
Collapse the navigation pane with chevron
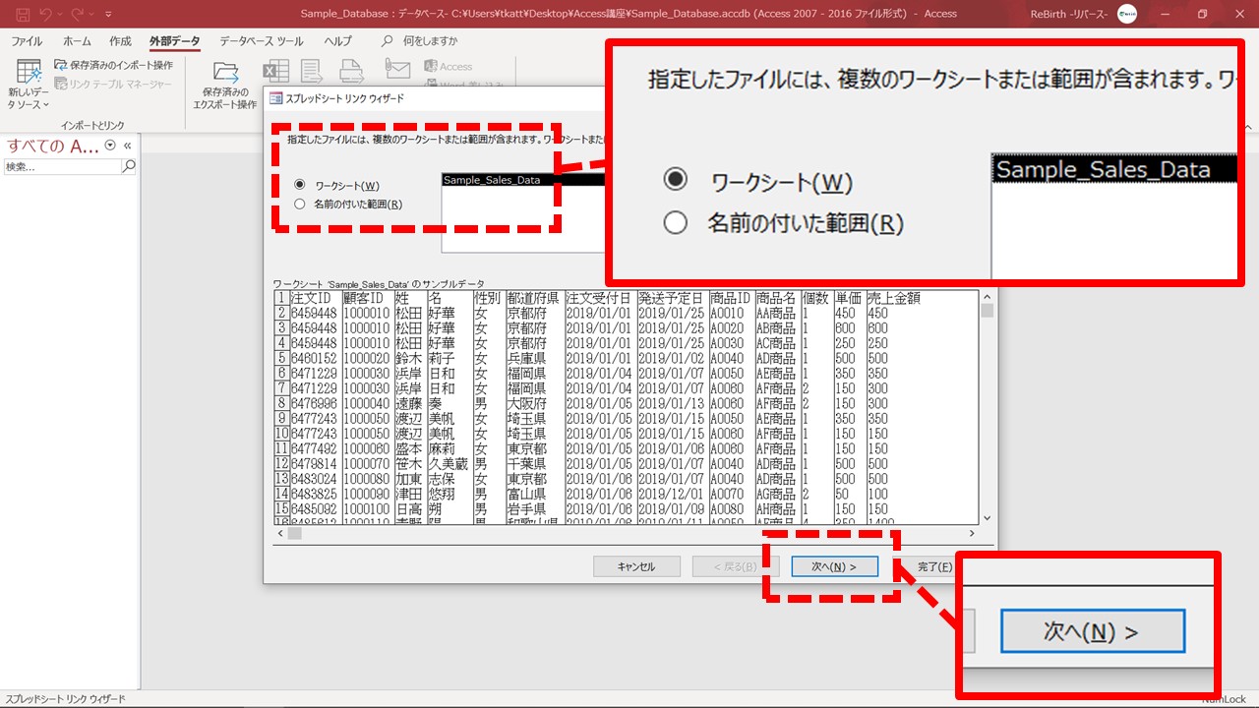pos(127,146)
